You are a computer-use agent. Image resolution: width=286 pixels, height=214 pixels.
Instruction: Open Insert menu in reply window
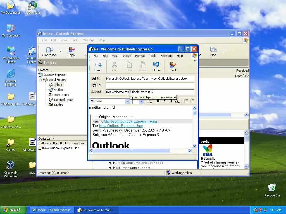127,56
